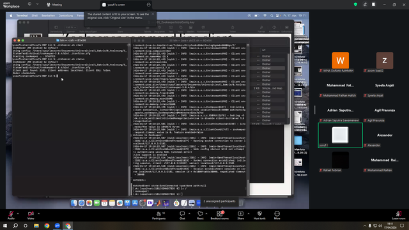Image resolution: width=409 pixels, height=230 pixels.
Task: Open File Explorer from Windows taskbar
Action: [36, 226]
